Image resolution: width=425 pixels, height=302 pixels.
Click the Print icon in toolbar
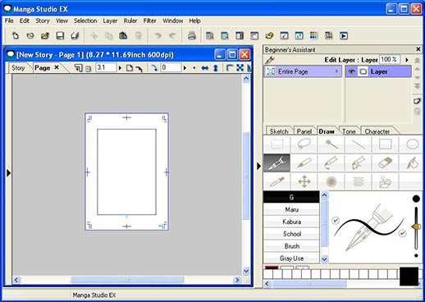(x=191, y=35)
